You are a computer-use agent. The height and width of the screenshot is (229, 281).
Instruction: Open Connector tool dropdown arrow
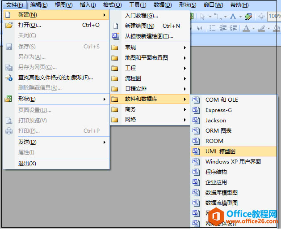[225, 17]
